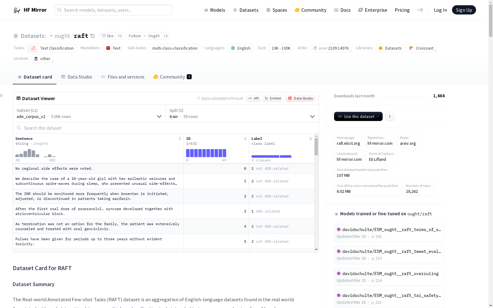Viewport: 493px width, 308px height.
Task: Click the ID distribution histogram bars
Action: point(206,153)
